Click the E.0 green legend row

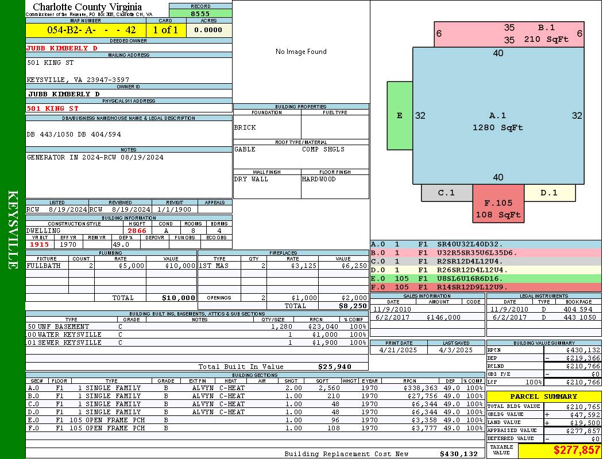click(486, 278)
